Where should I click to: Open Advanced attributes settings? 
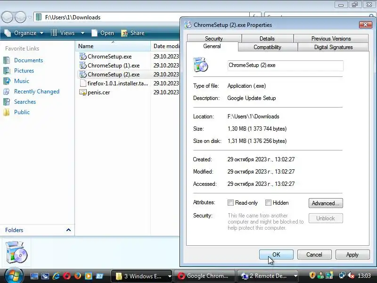tap(326, 203)
